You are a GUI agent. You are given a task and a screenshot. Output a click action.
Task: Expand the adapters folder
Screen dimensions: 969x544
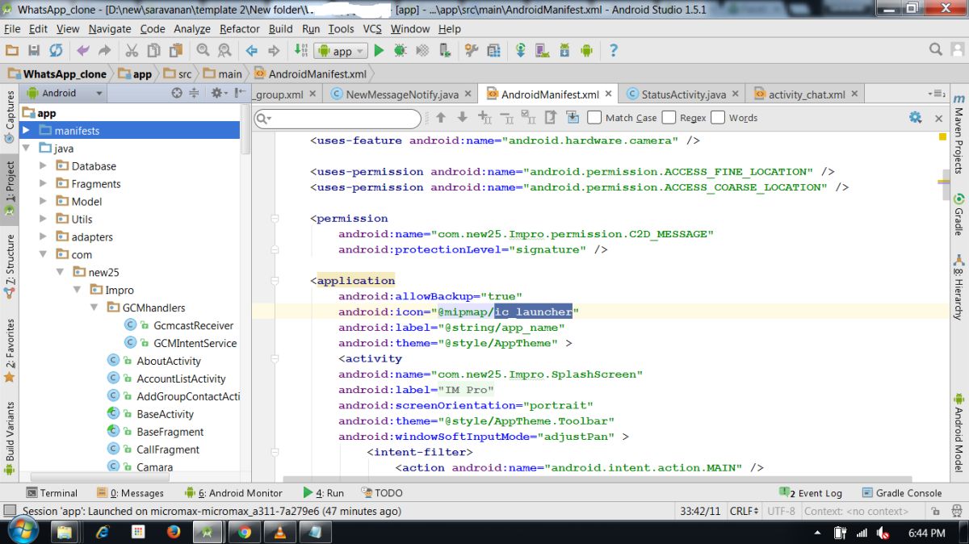coord(44,236)
